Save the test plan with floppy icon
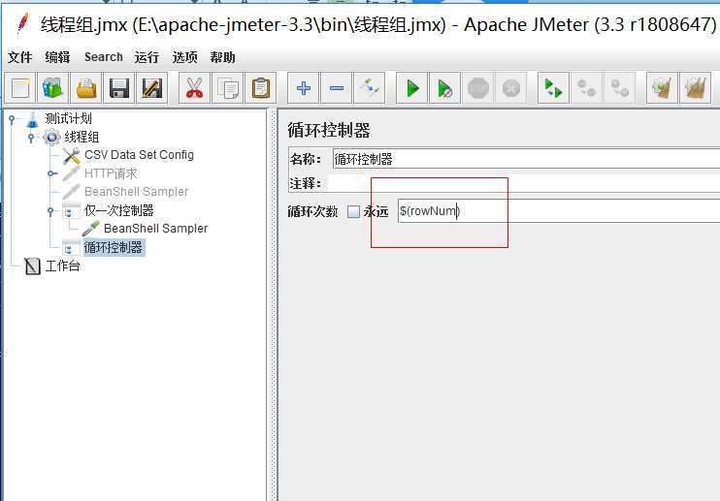Image resolution: width=720 pixels, height=501 pixels. pos(119,88)
